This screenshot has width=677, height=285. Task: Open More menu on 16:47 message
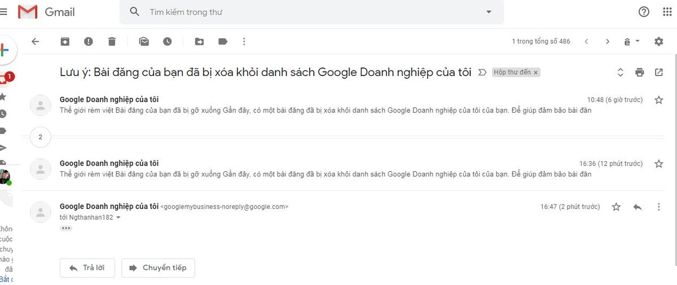click(658, 207)
